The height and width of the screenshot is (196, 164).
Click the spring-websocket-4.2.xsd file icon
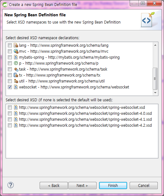click(16, 125)
